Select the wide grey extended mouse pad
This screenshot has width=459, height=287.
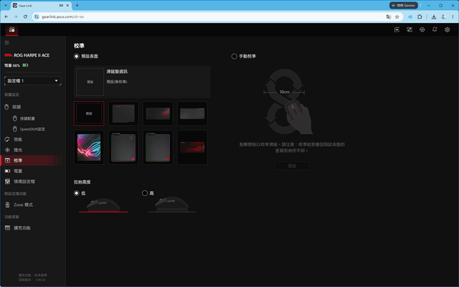click(192, 113)
